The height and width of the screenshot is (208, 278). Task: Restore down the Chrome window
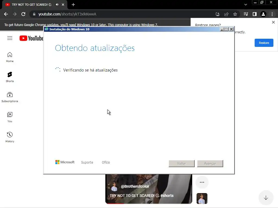tap(262, 2)
